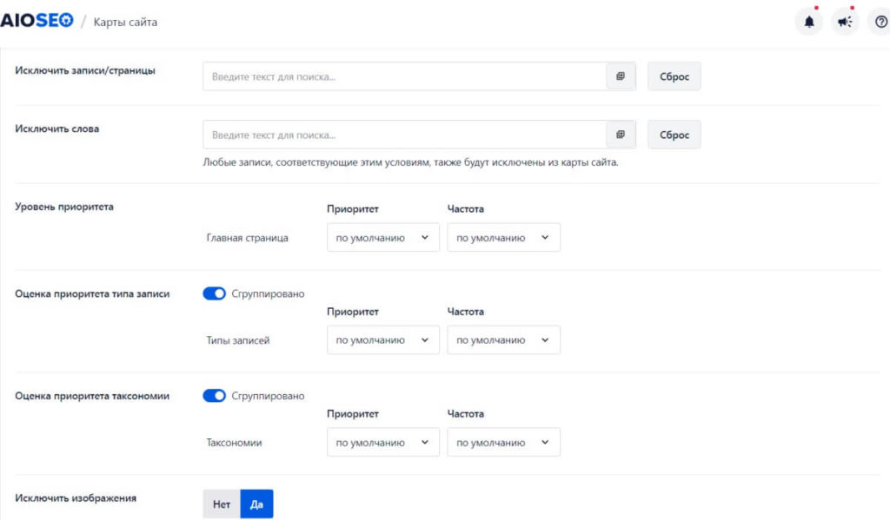Click 'Сброс' button for exclude posts/pages
The height and width of the screenshot is (520, 890).
tap(674, 76)
